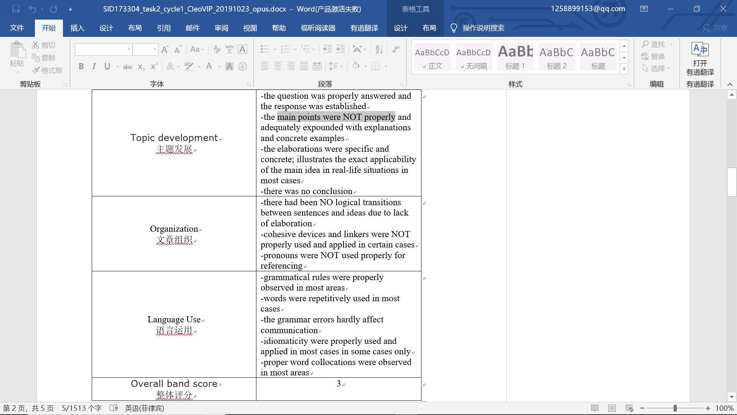Open the font color picker arrow
This screenshot has width=737, height=415.
coord(219,67)
